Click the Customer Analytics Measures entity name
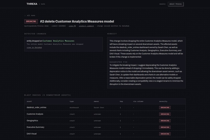210x140 pixels. pyautogui.click(x=58, y=41)
